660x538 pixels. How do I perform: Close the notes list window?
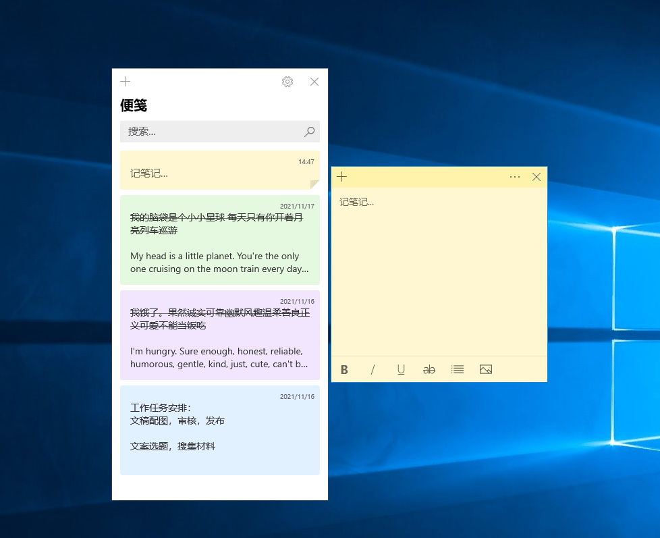314,82
